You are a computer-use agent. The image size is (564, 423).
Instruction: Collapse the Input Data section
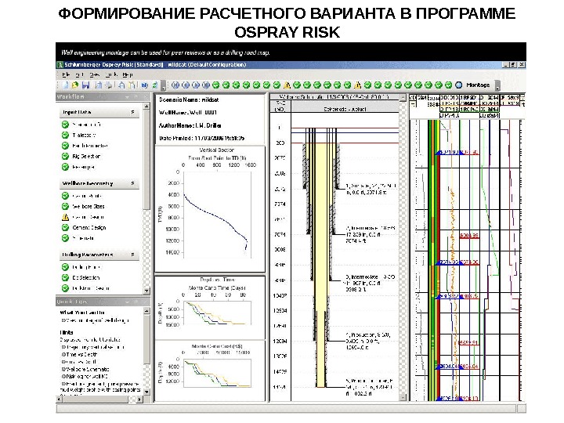pos(132,113)
